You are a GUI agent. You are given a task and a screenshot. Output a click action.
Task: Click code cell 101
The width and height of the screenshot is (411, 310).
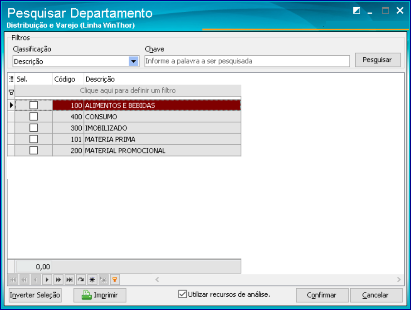68,139
